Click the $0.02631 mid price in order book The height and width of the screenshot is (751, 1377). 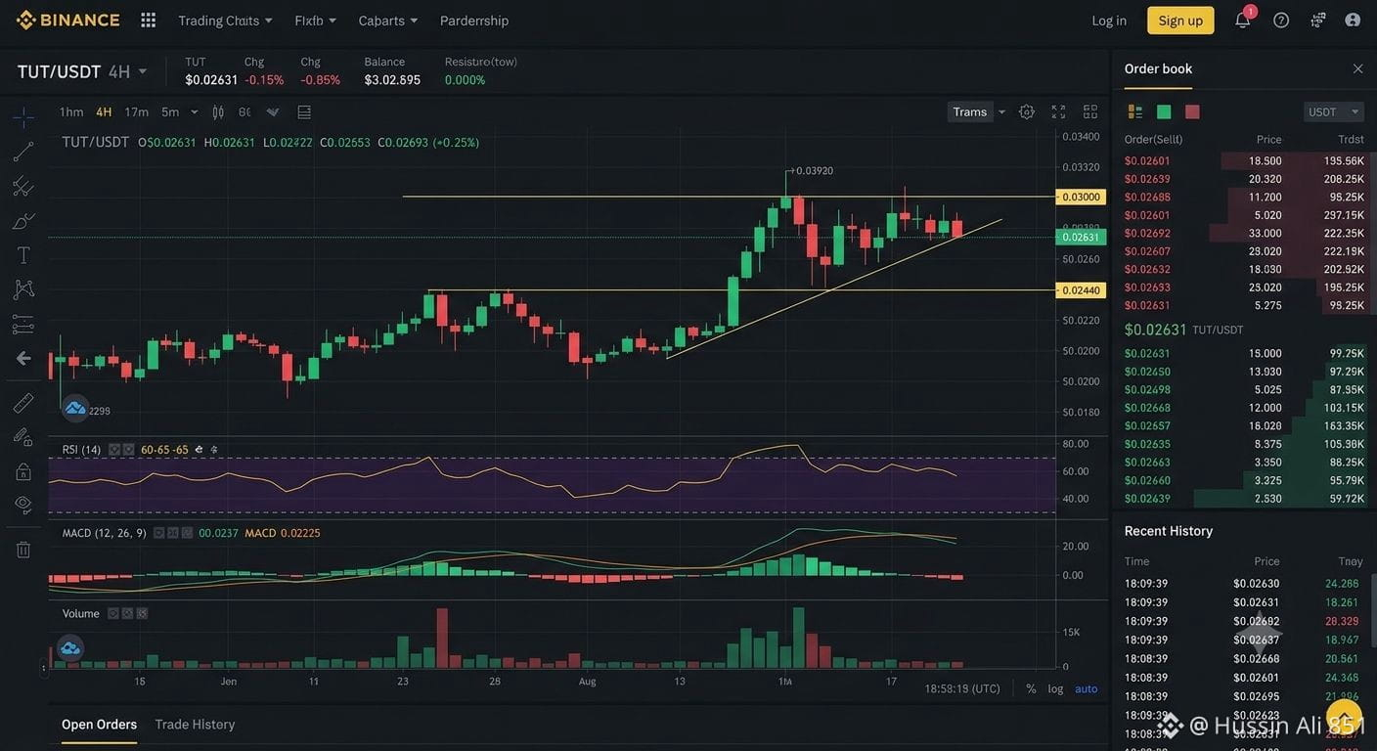pyautogui.click(x=1155, y=330)
